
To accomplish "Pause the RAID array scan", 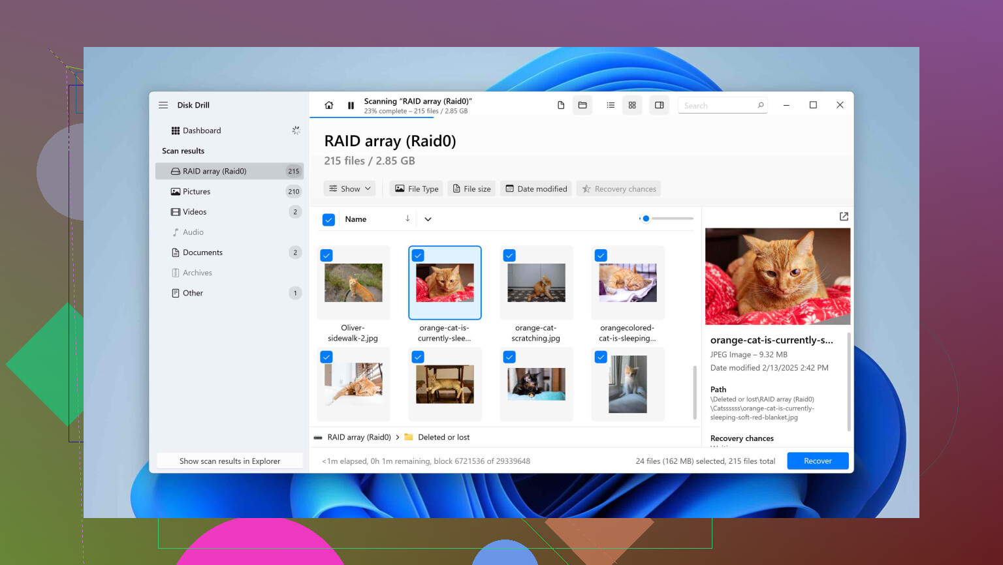I will 351,105.
